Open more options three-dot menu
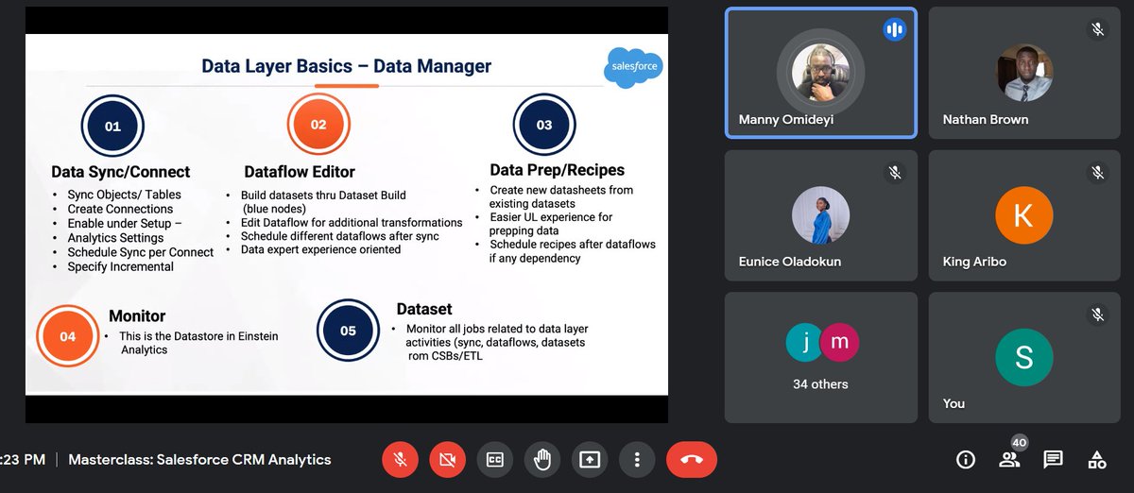1134x493 pixels. point(637,460)
